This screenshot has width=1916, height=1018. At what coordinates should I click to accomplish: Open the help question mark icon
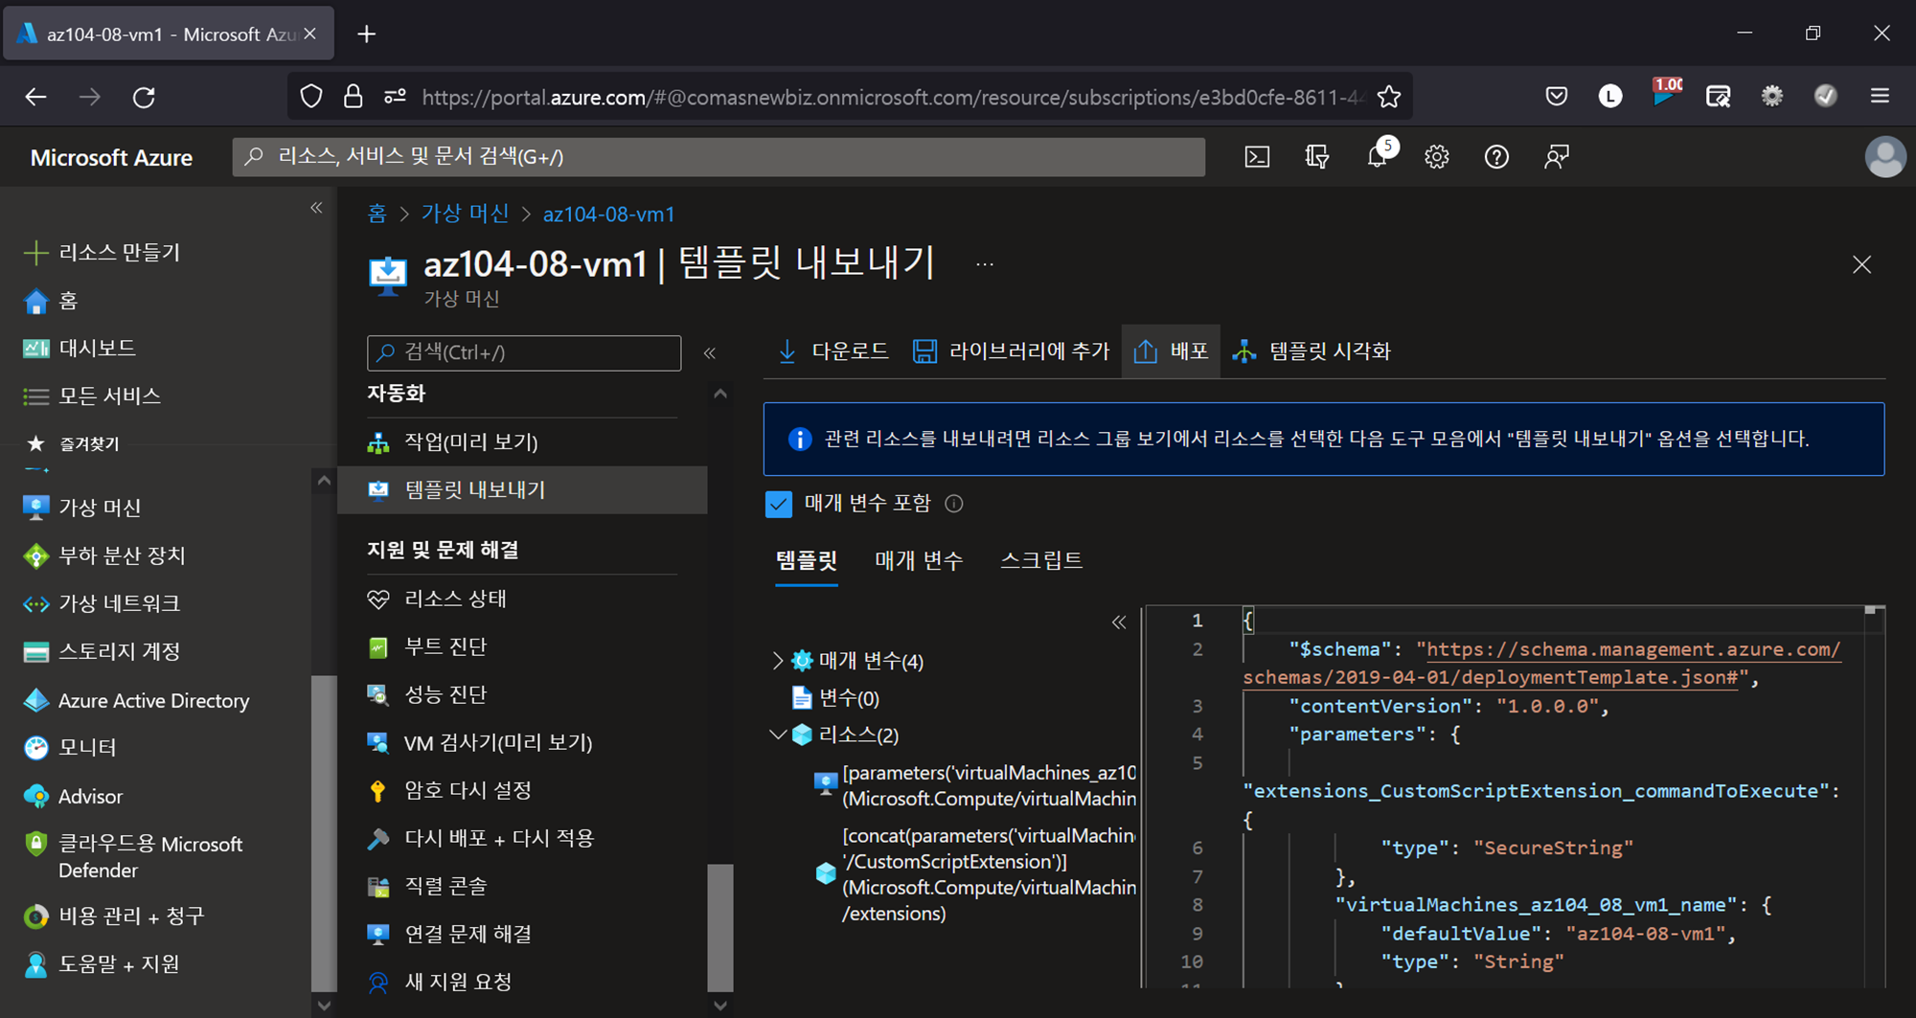pyautogui.click(x=1496, y=157)
